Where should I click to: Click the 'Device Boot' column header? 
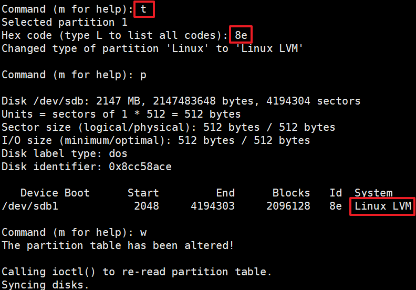coord(55,193)
